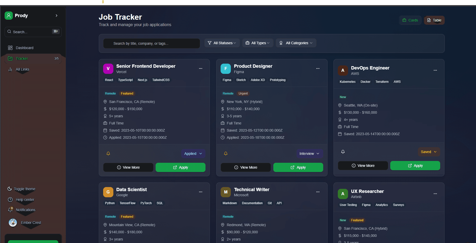
Task: Switch to the Table view
Action: tap(434, 20)
